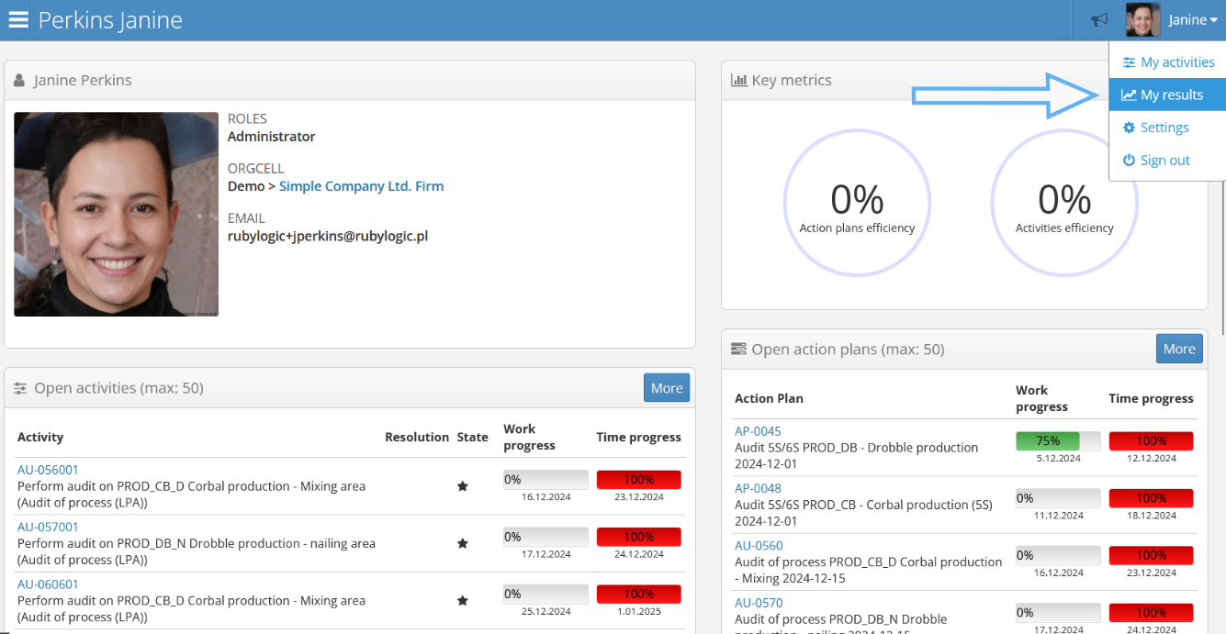
Task: Click More button in Open action plans
Action: coord(1178,349)
